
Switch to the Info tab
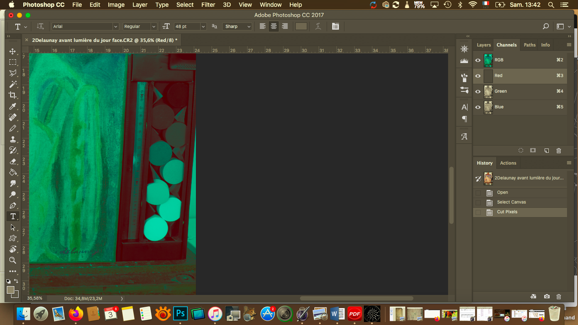click(545, 45)
